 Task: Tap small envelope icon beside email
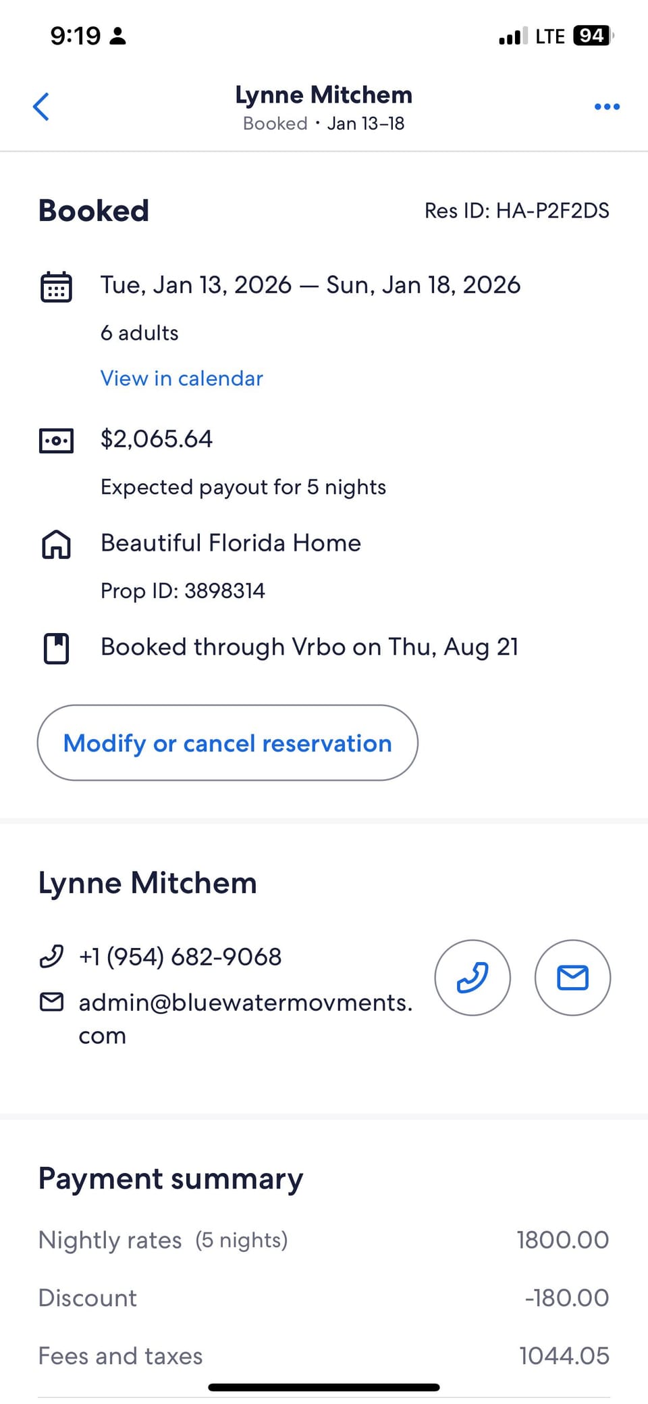51,1002
